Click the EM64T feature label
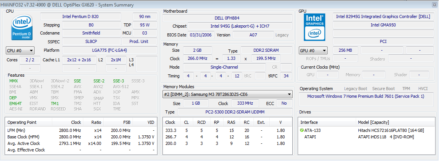Viewport: 439px width, 161px height. (15, 103)
